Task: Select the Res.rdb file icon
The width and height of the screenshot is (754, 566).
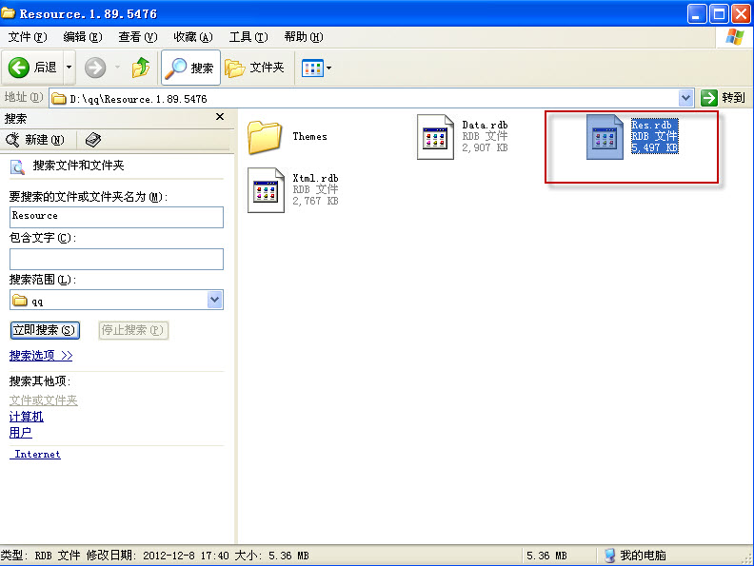Action: (x=605, y=137)
